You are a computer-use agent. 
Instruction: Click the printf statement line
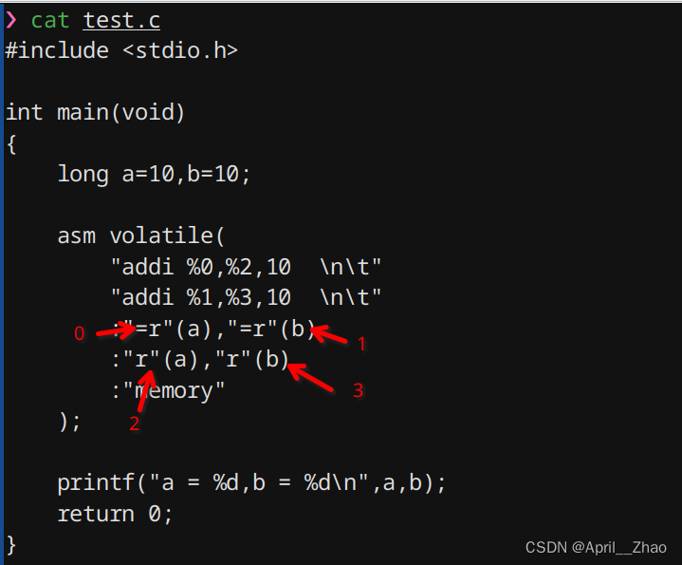[x=251, y=483]
